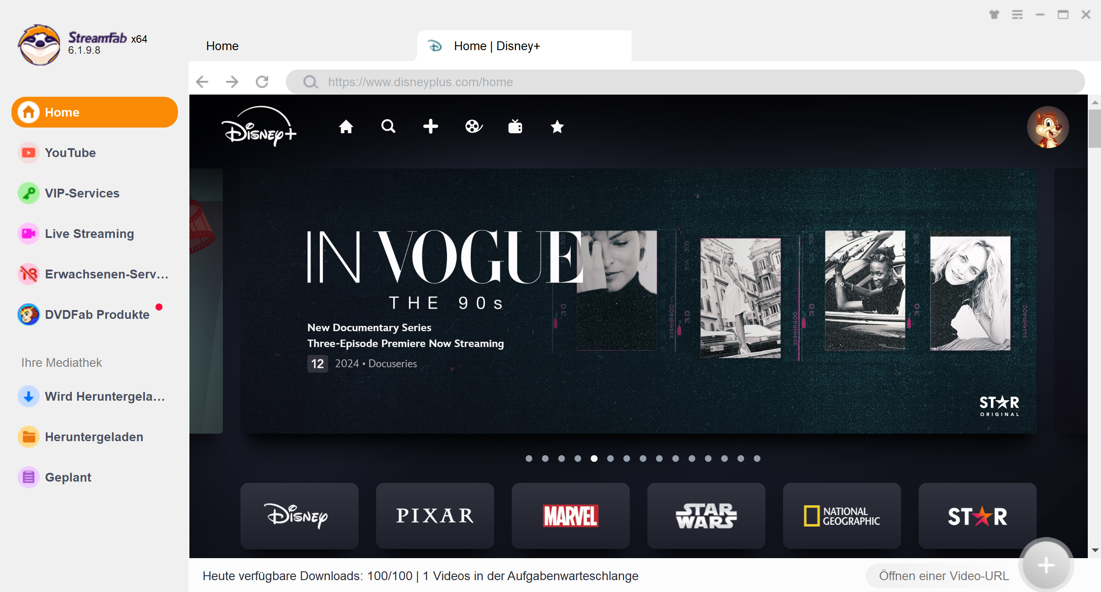
Task: Select the seventh carousel dot
Action: [627, 458]
